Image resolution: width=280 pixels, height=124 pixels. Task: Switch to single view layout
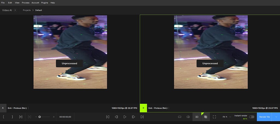click(x=180, y=117)
